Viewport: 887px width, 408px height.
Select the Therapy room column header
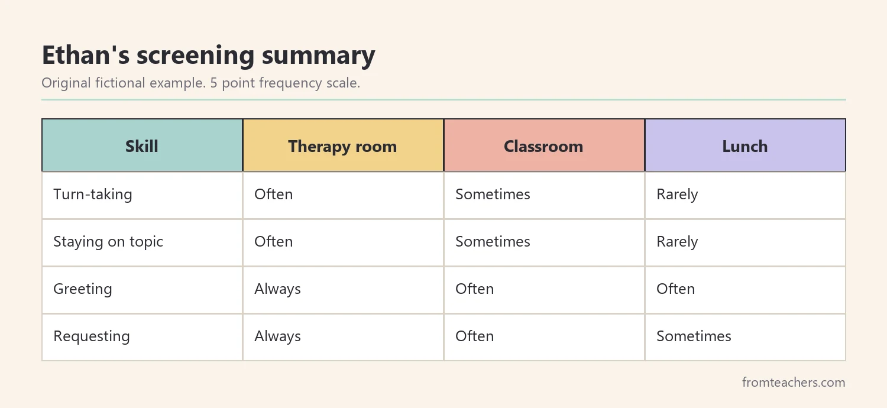pyautogui.click(x=343, y=145)
